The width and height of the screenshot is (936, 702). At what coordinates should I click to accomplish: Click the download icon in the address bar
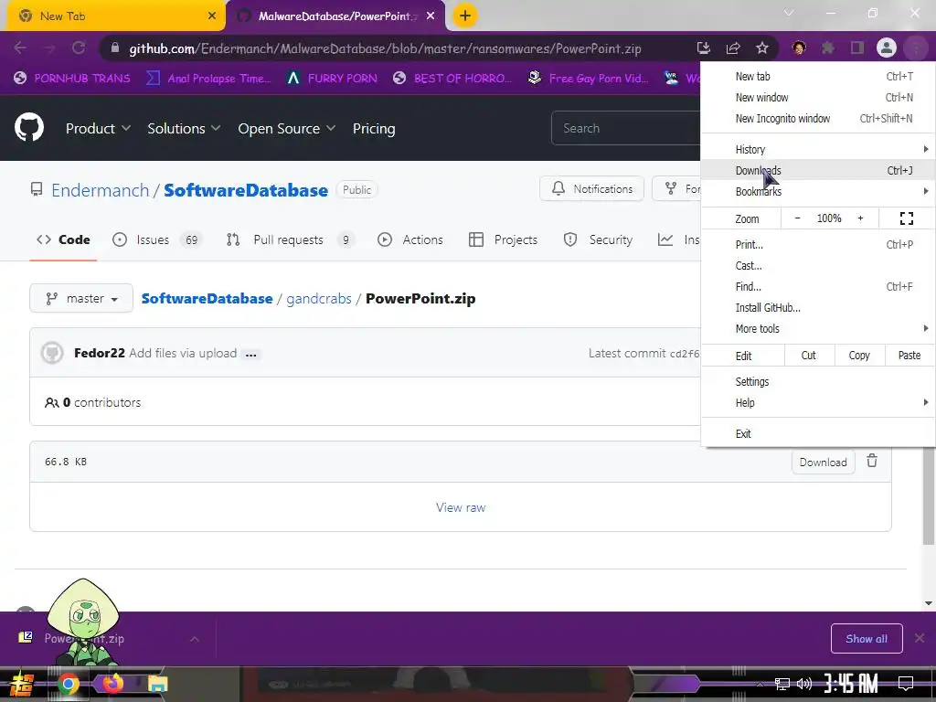pos(704,48)
